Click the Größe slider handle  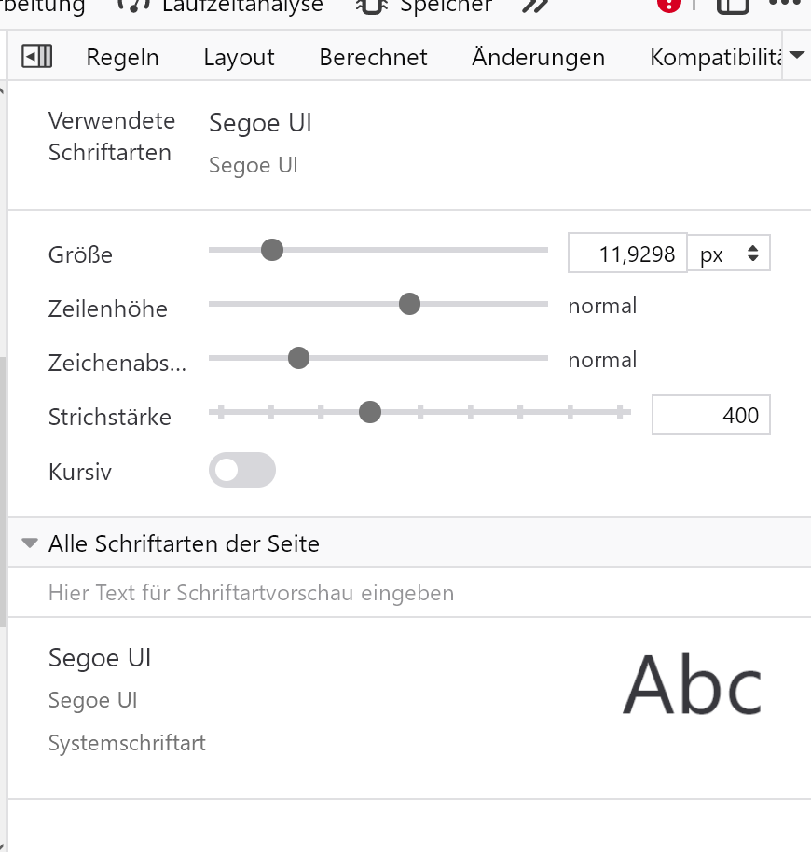point(272,250)
